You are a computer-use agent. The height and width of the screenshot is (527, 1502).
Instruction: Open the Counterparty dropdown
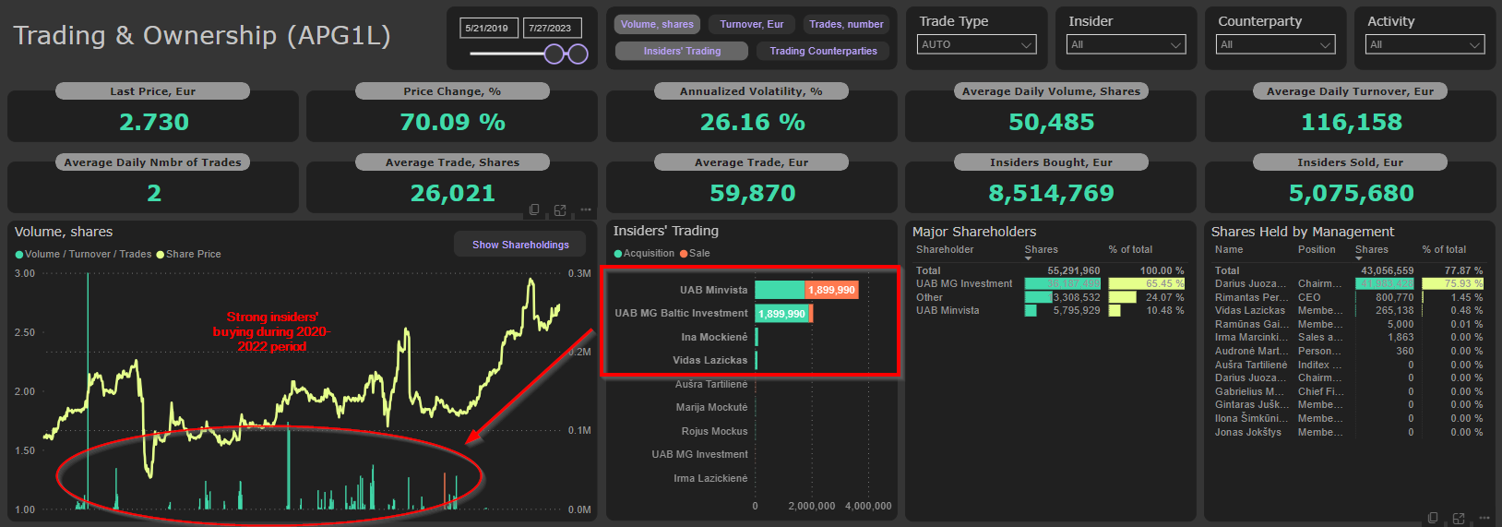coord(1275,44)
